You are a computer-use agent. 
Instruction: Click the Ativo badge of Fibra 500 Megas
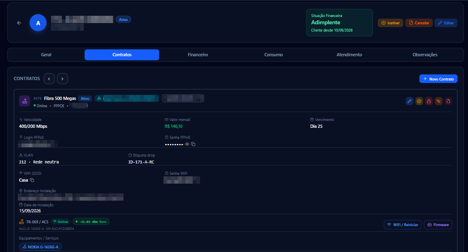click(85, 98)
